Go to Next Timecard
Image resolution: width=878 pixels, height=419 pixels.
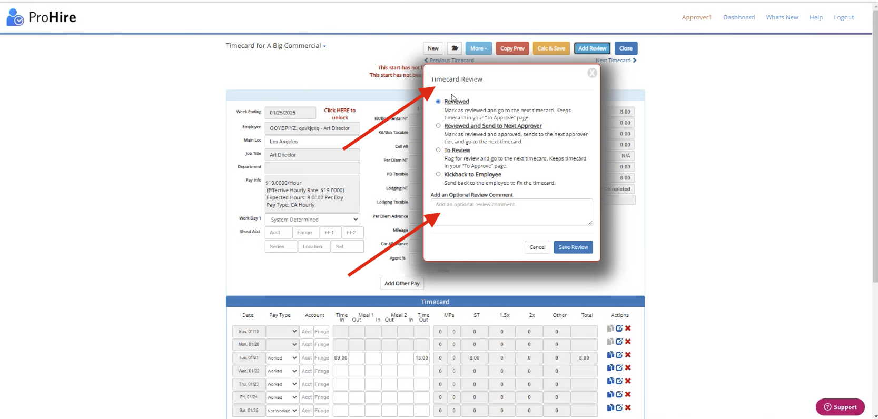point(616,61)
